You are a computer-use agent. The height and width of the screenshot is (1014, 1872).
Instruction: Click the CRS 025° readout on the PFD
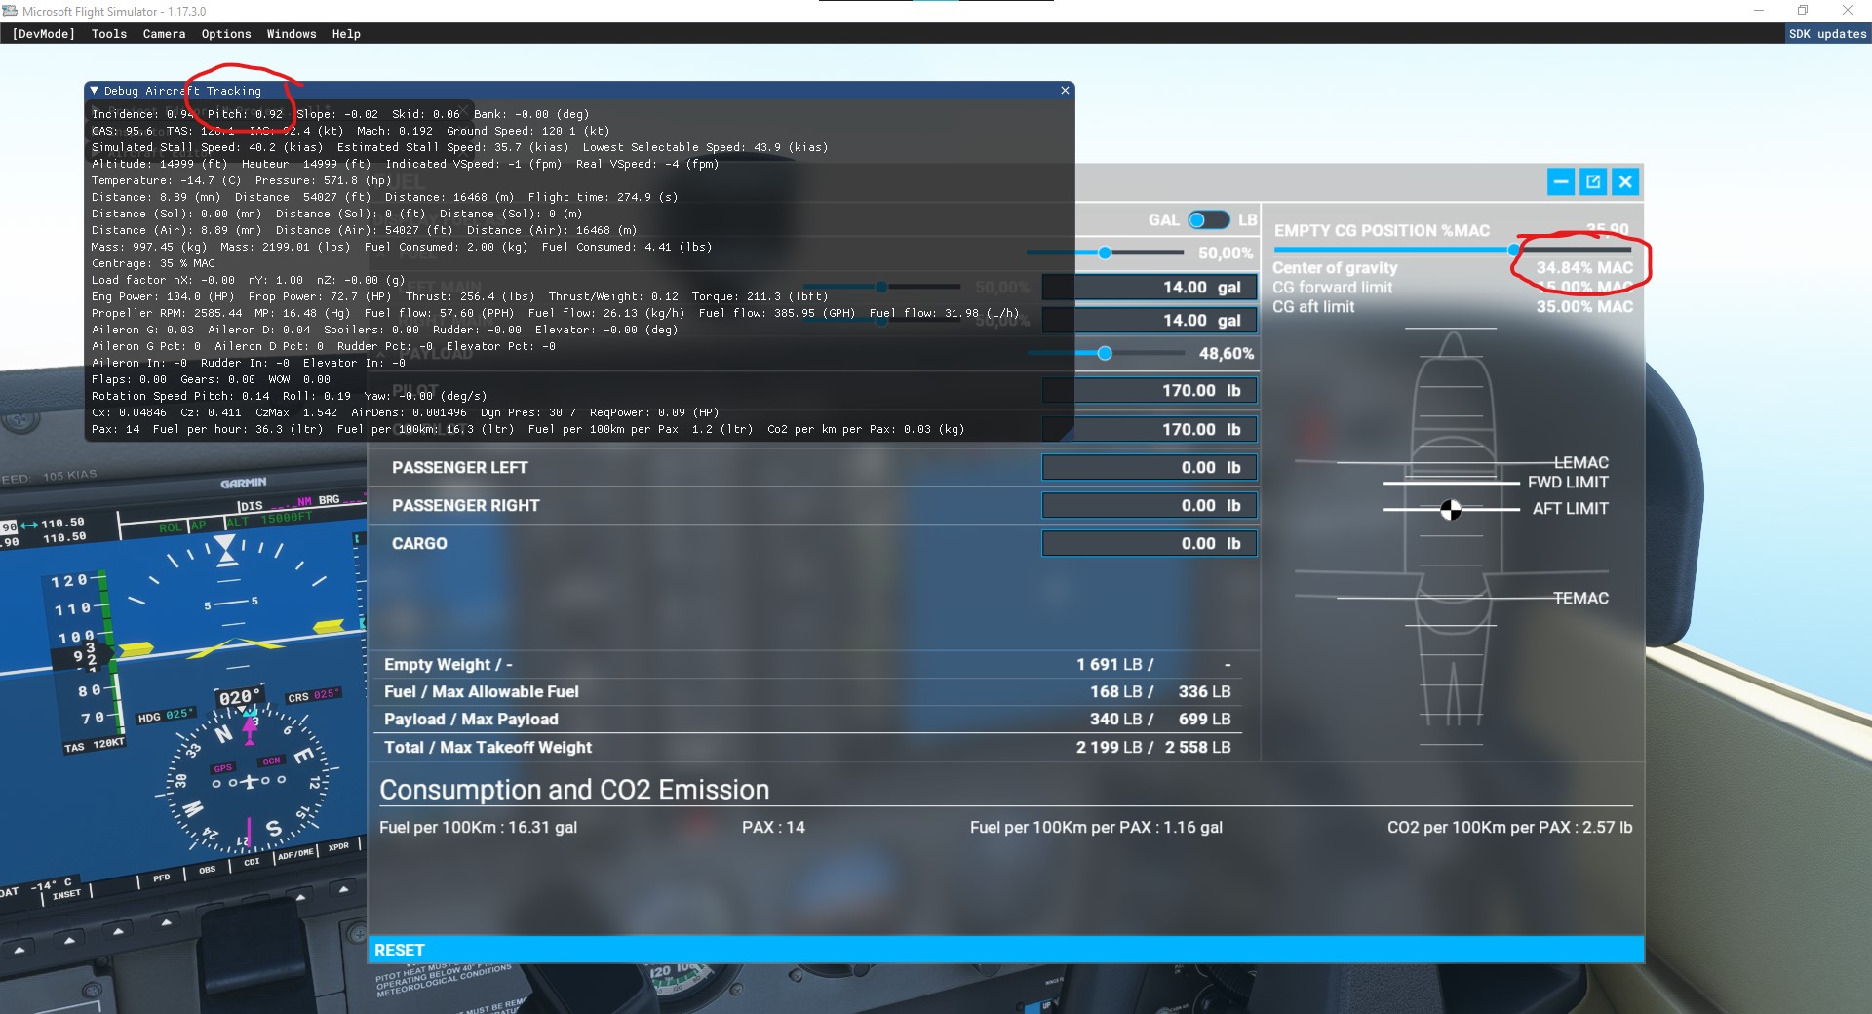point(313,696)
